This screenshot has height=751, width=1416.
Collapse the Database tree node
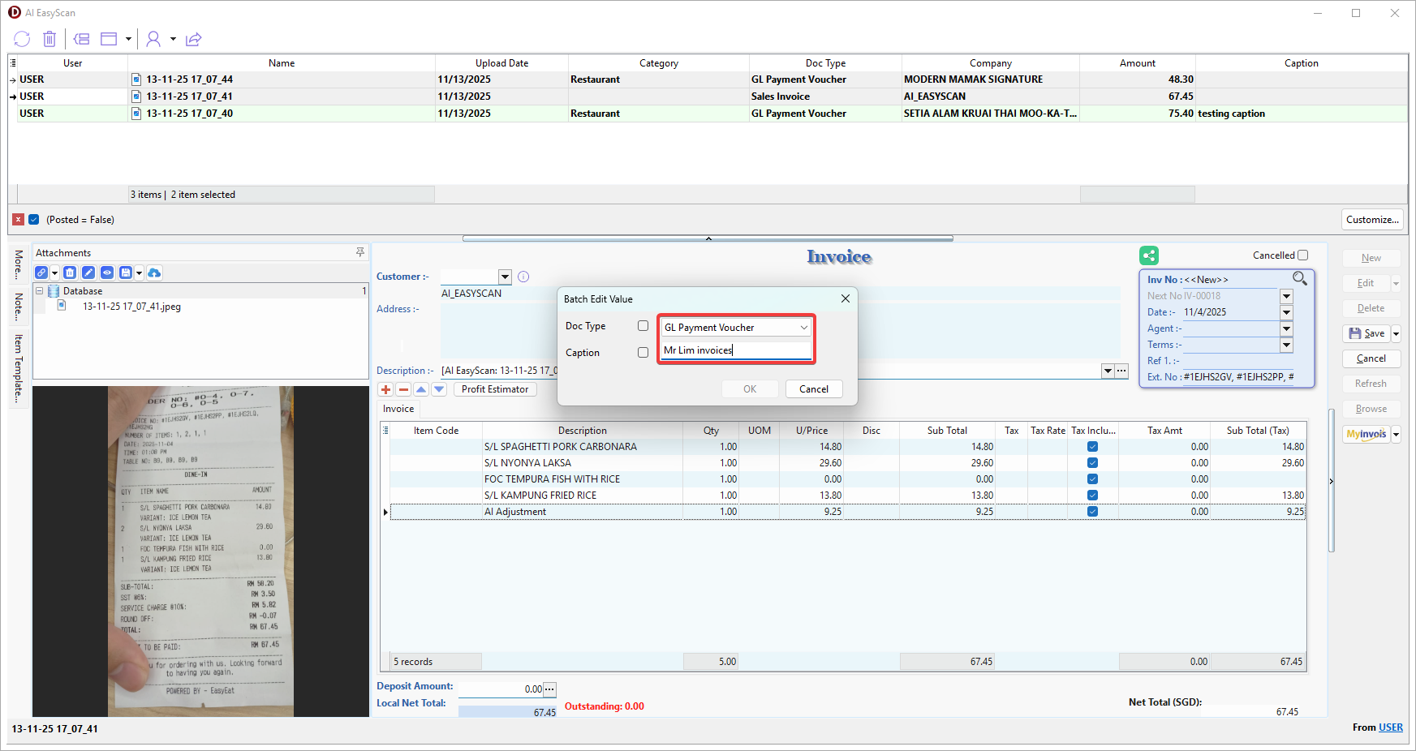pyautogui.click(x=39, y=291)
